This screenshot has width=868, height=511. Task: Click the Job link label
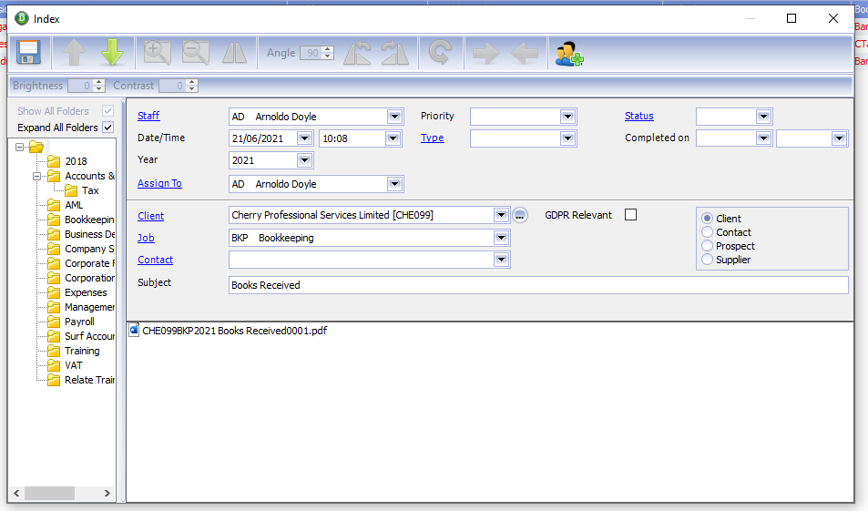coord(146,238)
